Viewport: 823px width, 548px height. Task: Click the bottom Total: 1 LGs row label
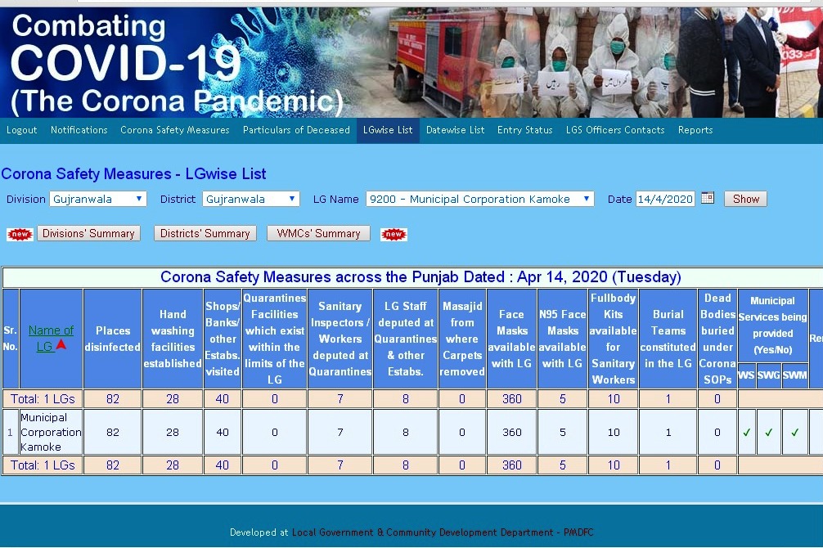[43, 465]
